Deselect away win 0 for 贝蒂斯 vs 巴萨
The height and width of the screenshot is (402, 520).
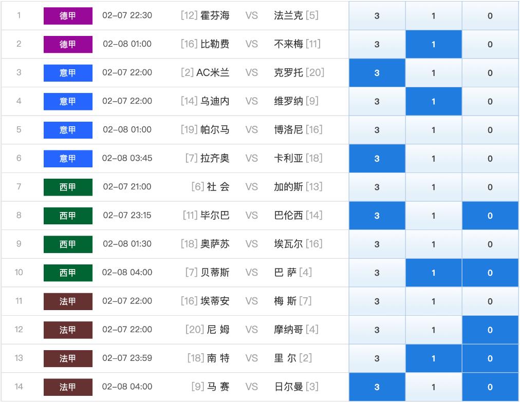coord(490,273)
